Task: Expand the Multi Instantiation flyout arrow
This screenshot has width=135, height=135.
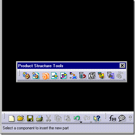Action: coord(124,79)
